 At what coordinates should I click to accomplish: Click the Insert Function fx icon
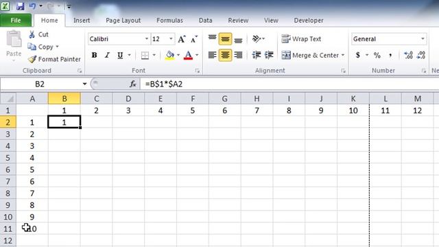click(x=132, y=84)
